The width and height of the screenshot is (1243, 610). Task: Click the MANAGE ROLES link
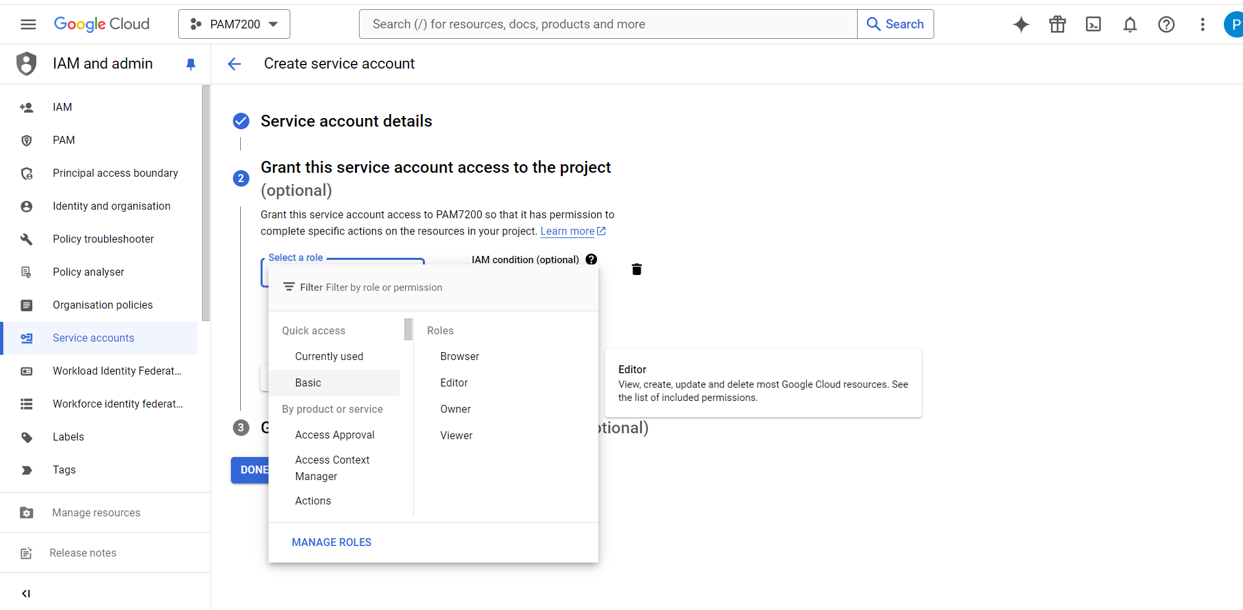pos(331,542)
